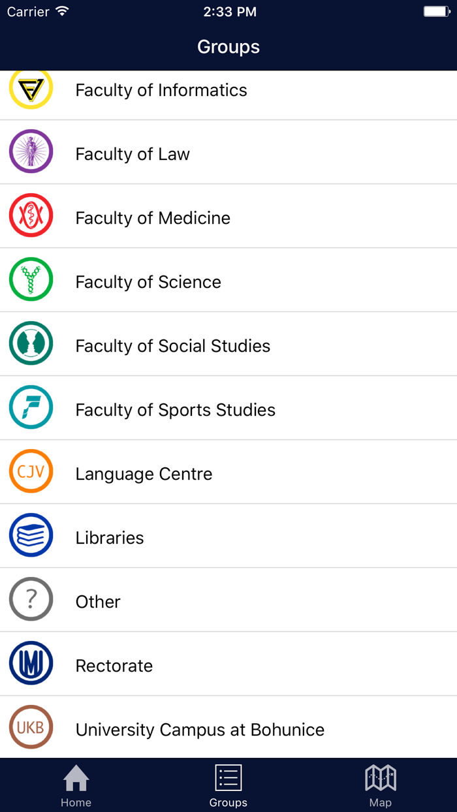Choose the Rectorate text label

(114, 666)
